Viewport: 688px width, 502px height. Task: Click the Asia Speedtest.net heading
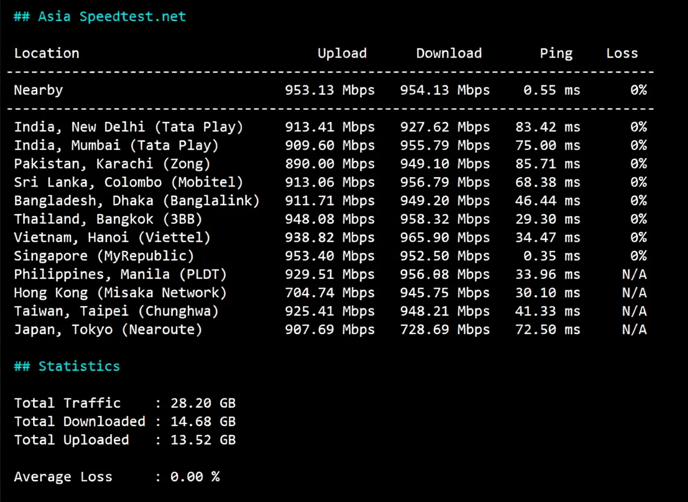point(100,16)
